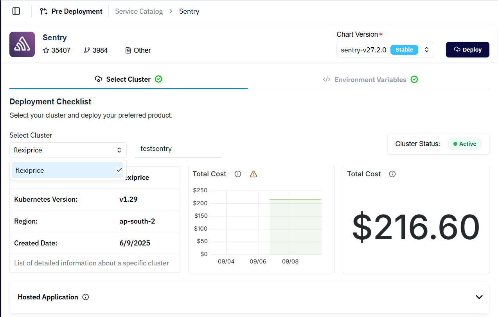Choose flexiprice option from the cluster list

coord(67,170)
